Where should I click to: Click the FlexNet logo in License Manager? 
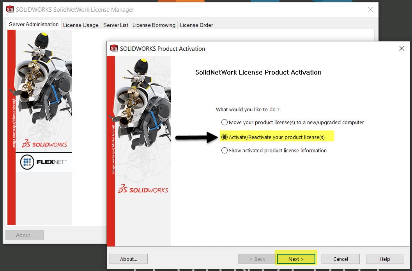[x=44, y=162]
